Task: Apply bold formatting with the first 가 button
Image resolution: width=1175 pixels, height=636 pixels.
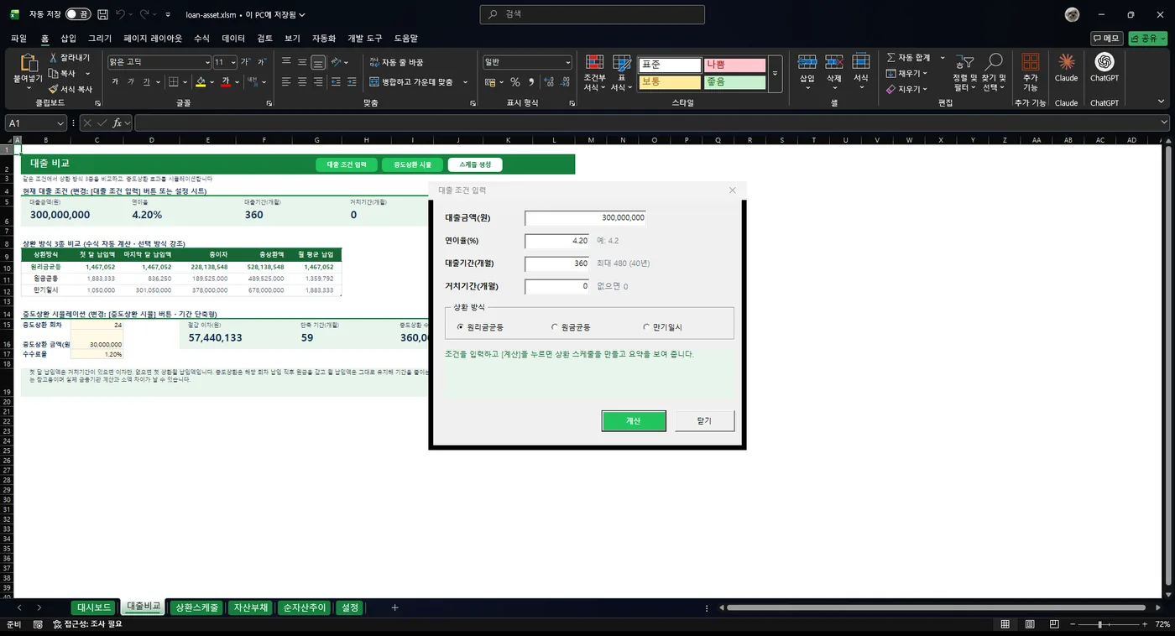Action: 115,81
